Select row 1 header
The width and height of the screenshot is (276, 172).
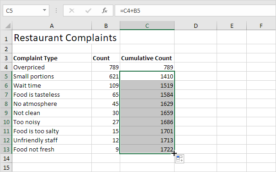[6, 37]
